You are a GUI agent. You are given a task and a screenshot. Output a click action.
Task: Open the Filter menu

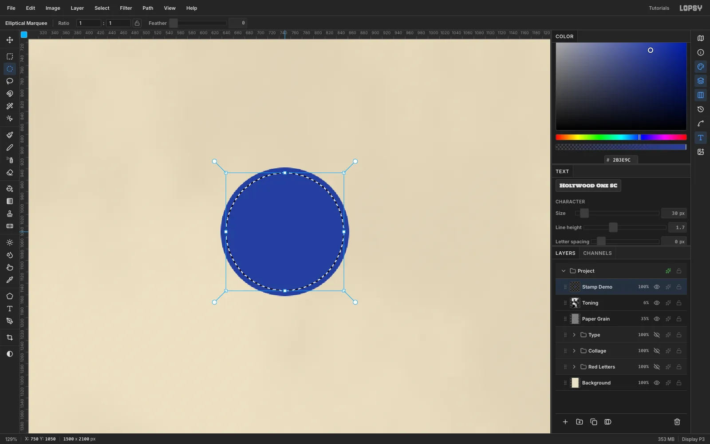click(126, 8)
